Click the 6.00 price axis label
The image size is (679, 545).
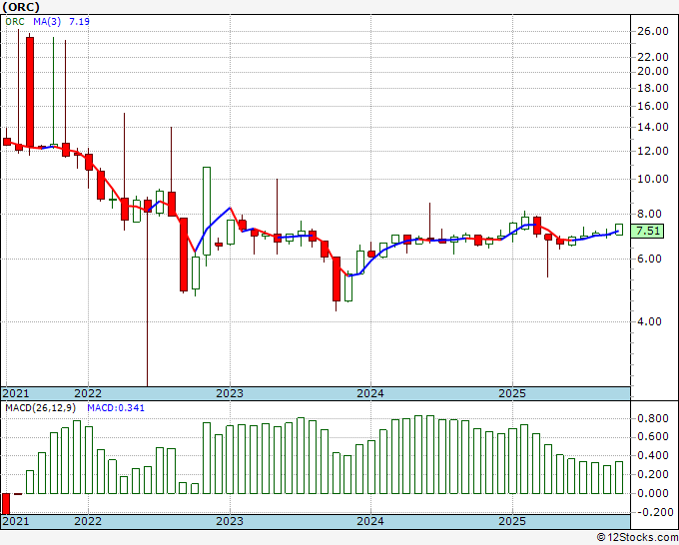[x=649, y=259]
